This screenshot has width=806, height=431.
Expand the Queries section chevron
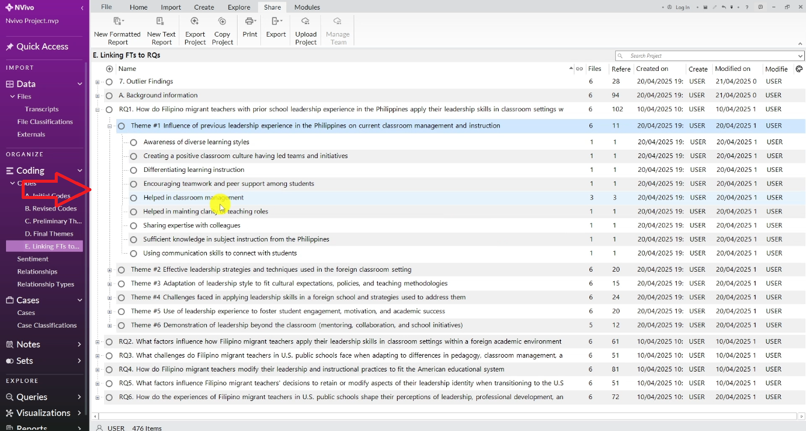click(x=80, y=397)
